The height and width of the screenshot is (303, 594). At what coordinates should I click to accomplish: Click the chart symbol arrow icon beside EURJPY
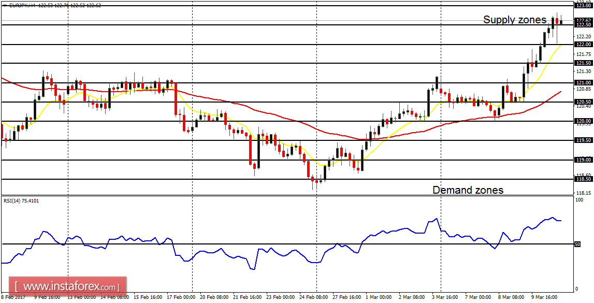(x=4, y=5)
